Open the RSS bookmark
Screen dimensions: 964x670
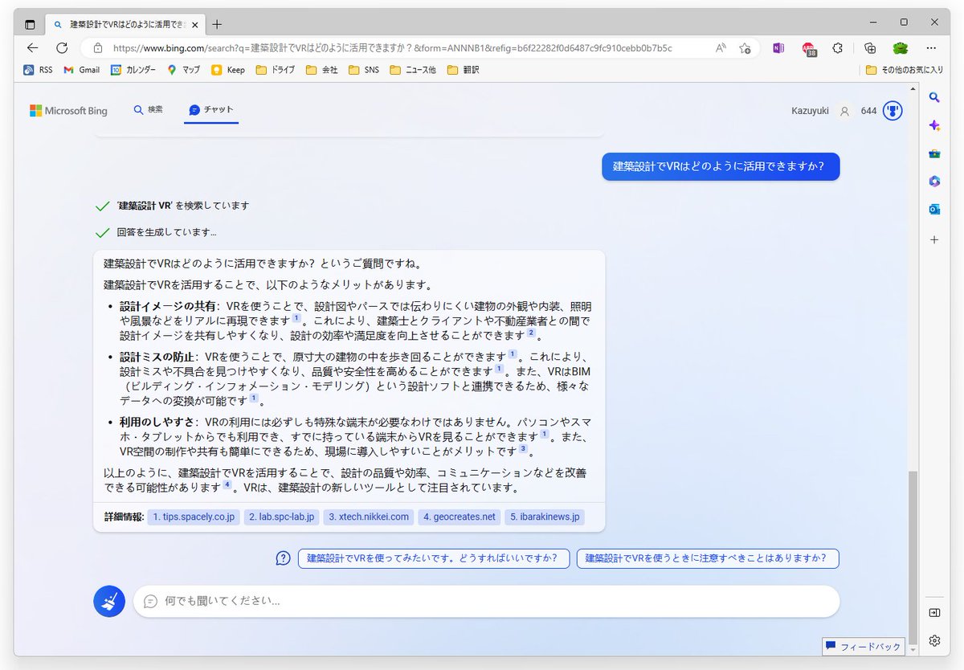tap(38, 70)
